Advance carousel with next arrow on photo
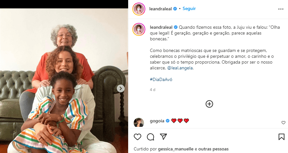 [120, 88]
